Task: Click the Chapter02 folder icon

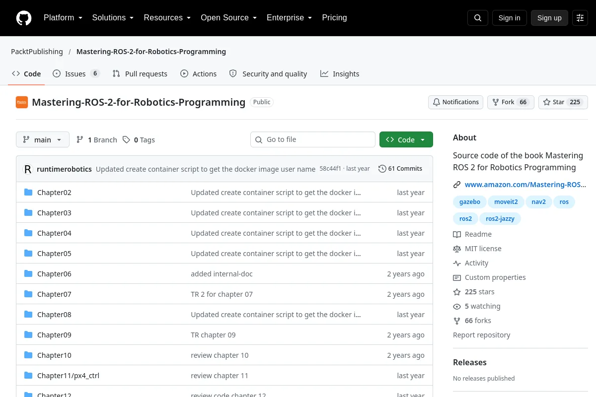Action: click(28, 192)
